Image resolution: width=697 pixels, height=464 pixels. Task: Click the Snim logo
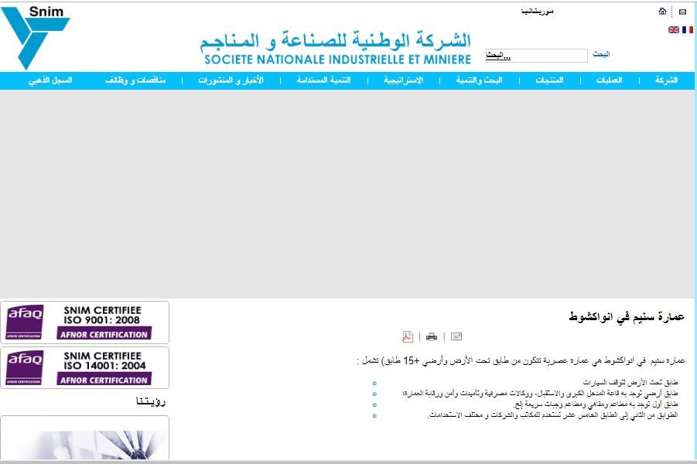36,36
